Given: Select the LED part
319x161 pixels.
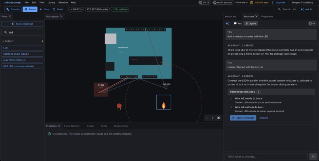Looking at the screenshot, I should [23, 48].
